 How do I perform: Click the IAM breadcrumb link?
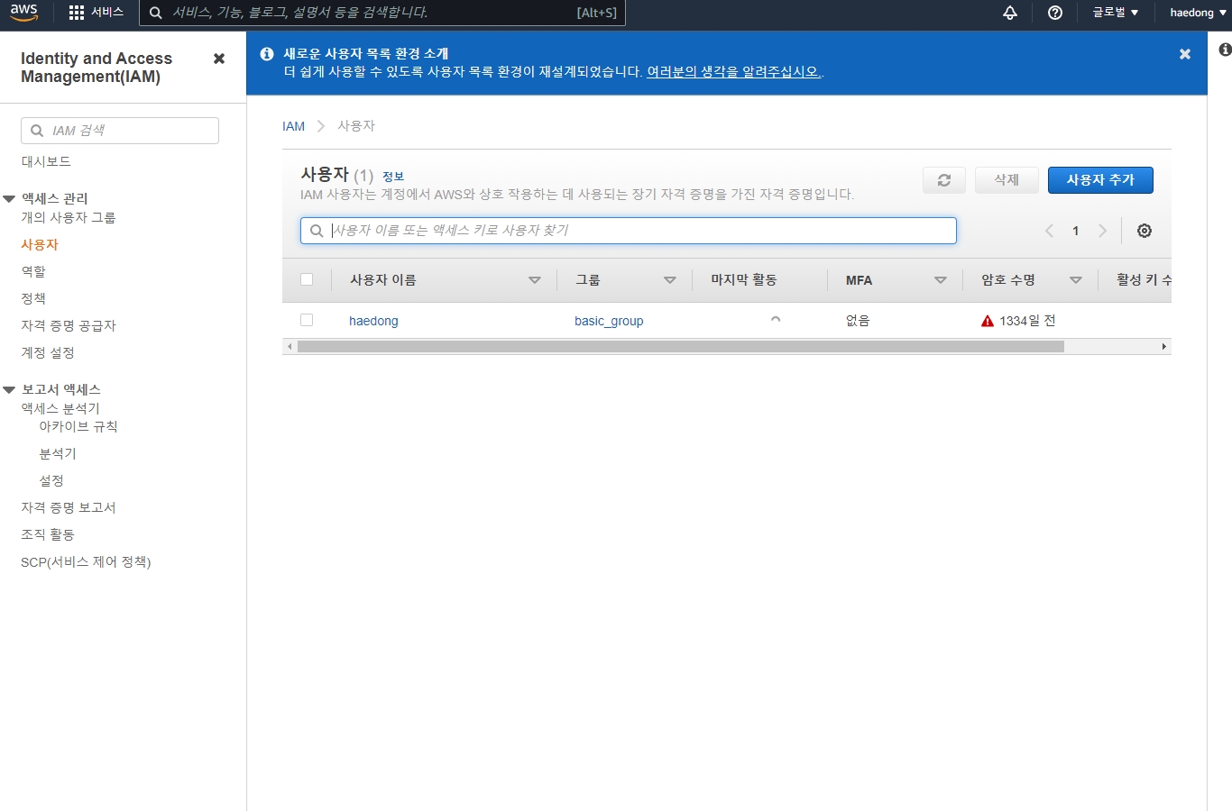pyautogui.click(x=294, y=126)
